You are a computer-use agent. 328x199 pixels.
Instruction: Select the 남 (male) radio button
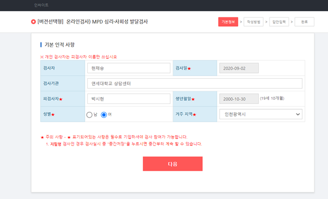click(x=89, y=115)
